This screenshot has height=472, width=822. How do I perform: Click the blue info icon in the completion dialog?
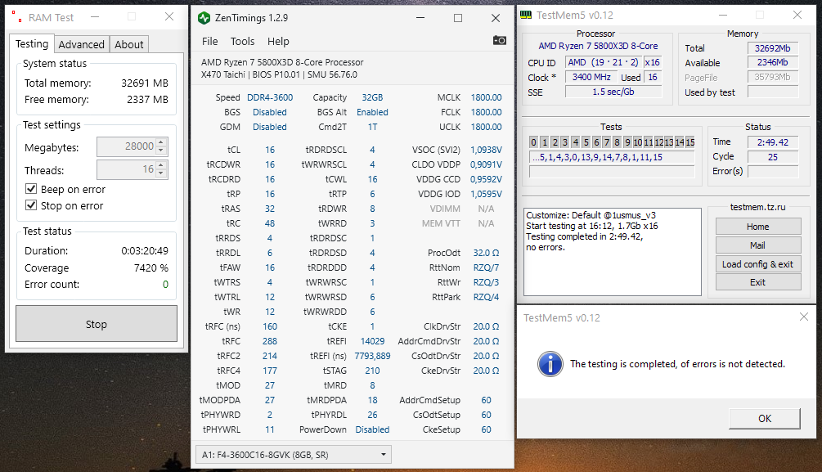pos(550,364)
